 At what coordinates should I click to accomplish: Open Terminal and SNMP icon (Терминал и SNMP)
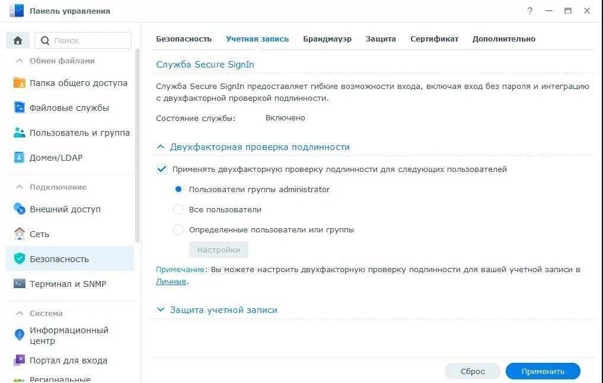20,284
